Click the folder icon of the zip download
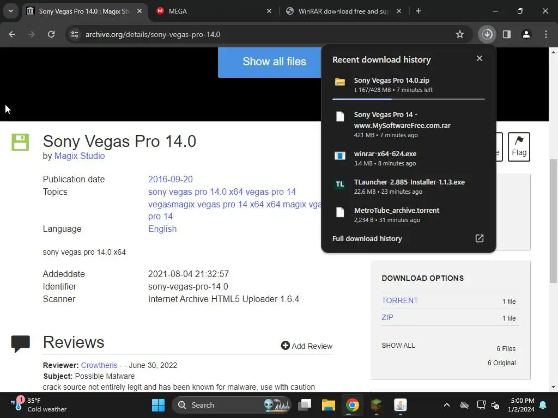This screenshot has width=558, height=418. 340,82
